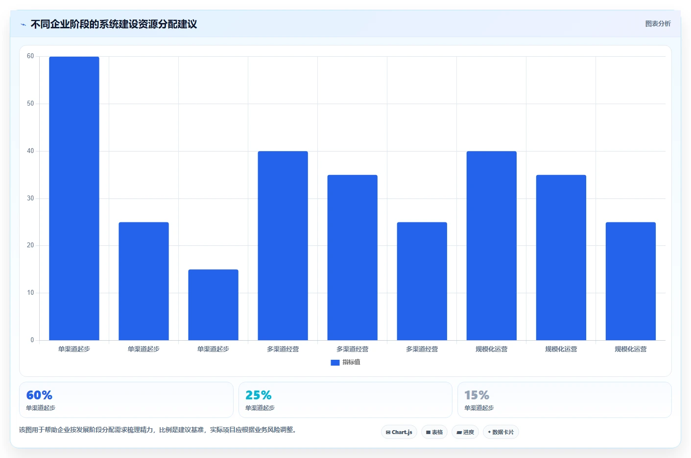Click the 进度 tag
The width and height of the screenshot is (691, 458).
click(x=465, y=432)
